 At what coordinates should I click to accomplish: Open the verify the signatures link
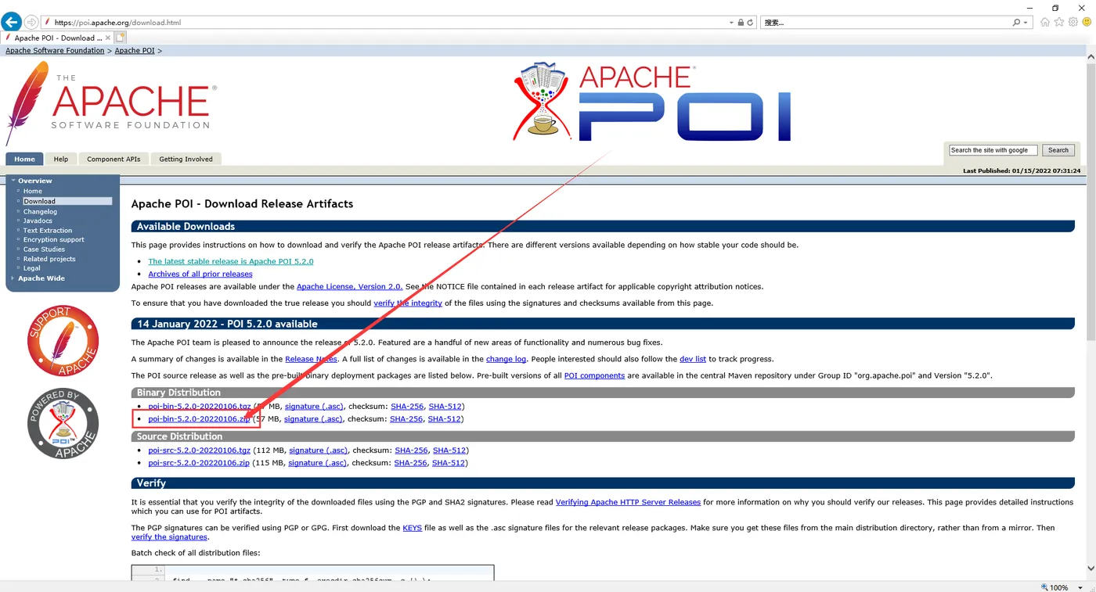[169, 537]
